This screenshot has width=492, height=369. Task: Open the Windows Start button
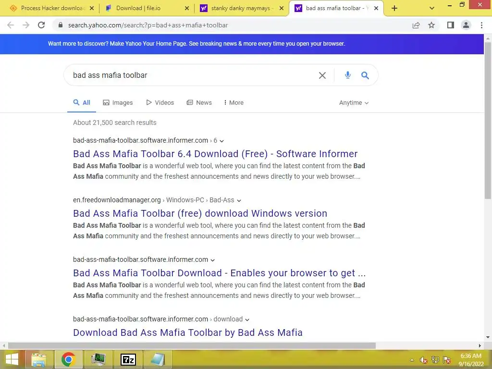tap(12, 359)
